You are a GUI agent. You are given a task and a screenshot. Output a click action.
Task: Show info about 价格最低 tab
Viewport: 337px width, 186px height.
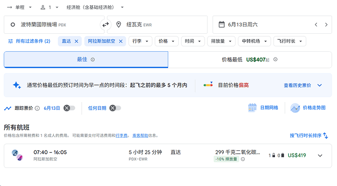pos(275,59)
